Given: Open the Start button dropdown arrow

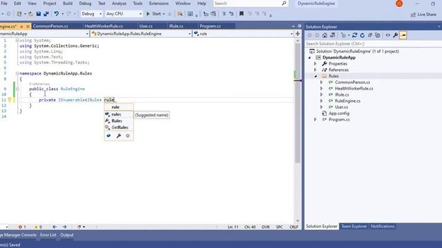Looking at the screenshot, I should click(164, 14).
